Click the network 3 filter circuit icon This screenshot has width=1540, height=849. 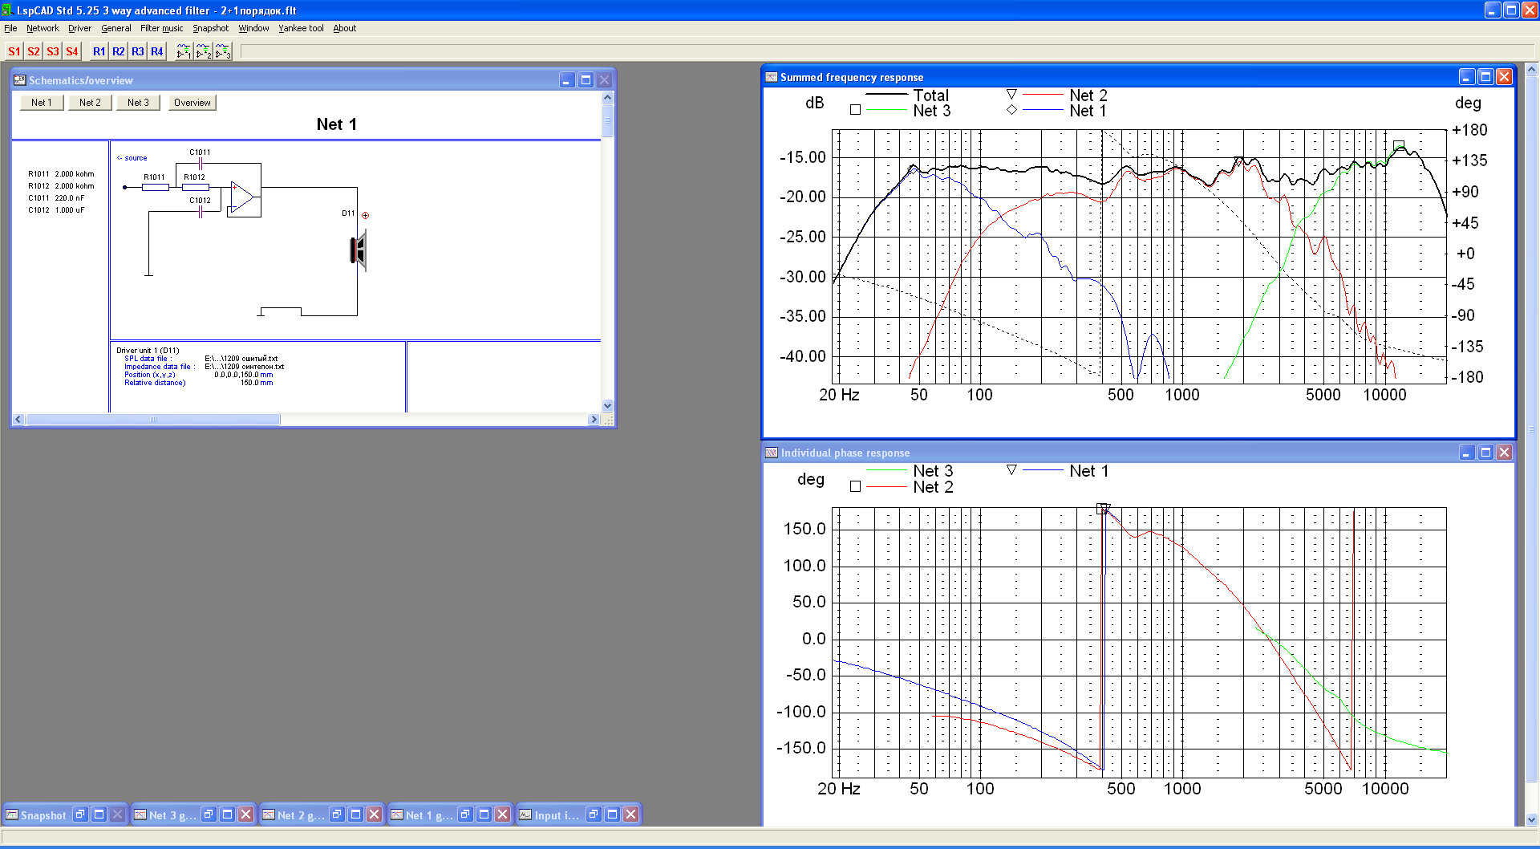(222, 51)
